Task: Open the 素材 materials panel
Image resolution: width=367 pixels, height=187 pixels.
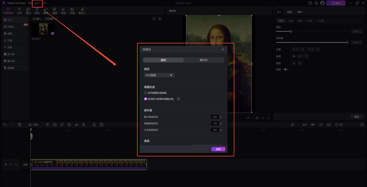Action: (28, 11)
